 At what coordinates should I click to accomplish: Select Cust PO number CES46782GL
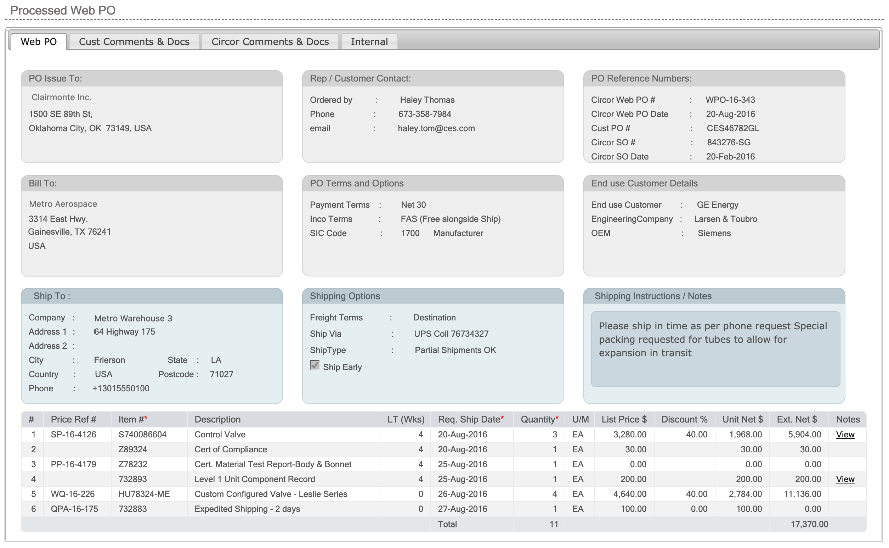733,128
